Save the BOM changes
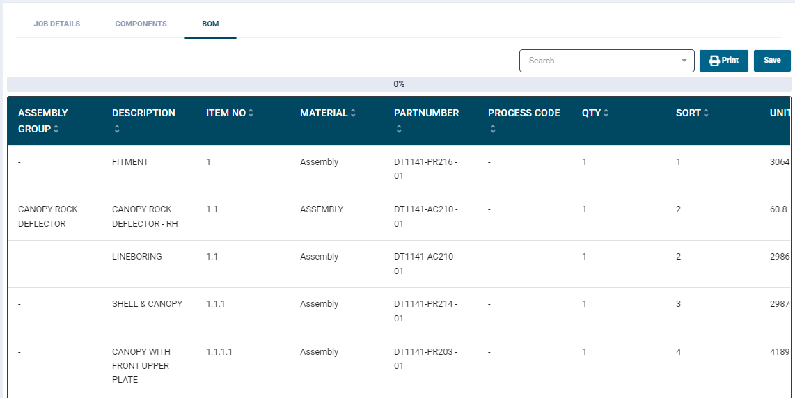Image resolution: width=795 pixels, height=398 pixels. pyautogui.click(x=772, y=61)
